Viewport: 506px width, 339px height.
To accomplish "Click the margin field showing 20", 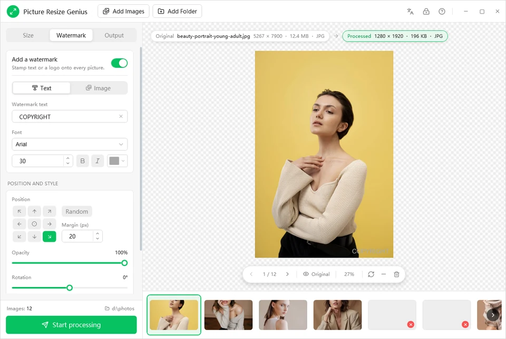I will 82,236.
